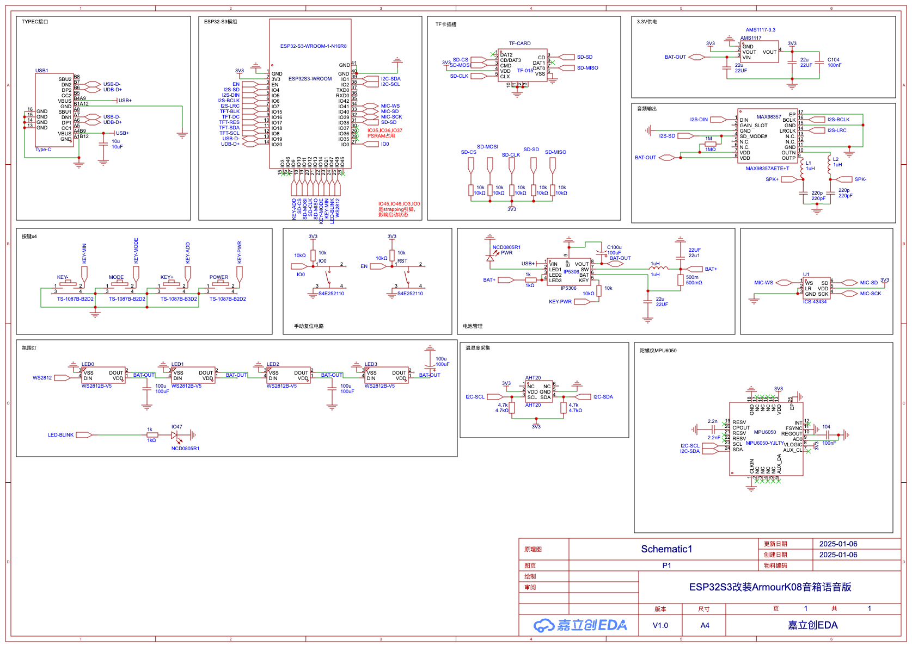Select the ESP32-S3-WROOM-1-N16R8 module label

coord(313,46)
